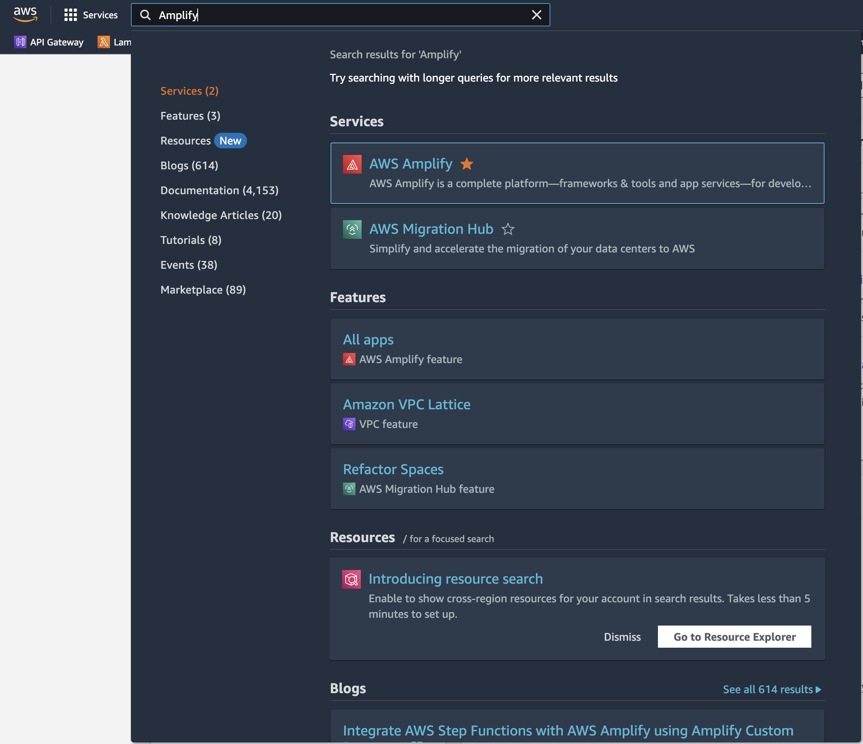Click Go to Resource Explorer button
Image resolution: width=863 pixels, height=744 pixels.
click(734, 636)
